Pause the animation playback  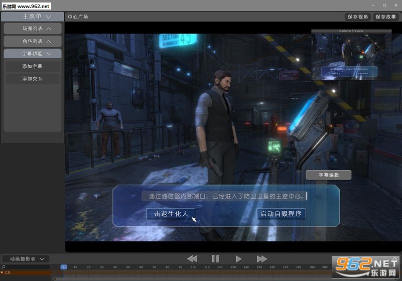click(x=215, y=259)
